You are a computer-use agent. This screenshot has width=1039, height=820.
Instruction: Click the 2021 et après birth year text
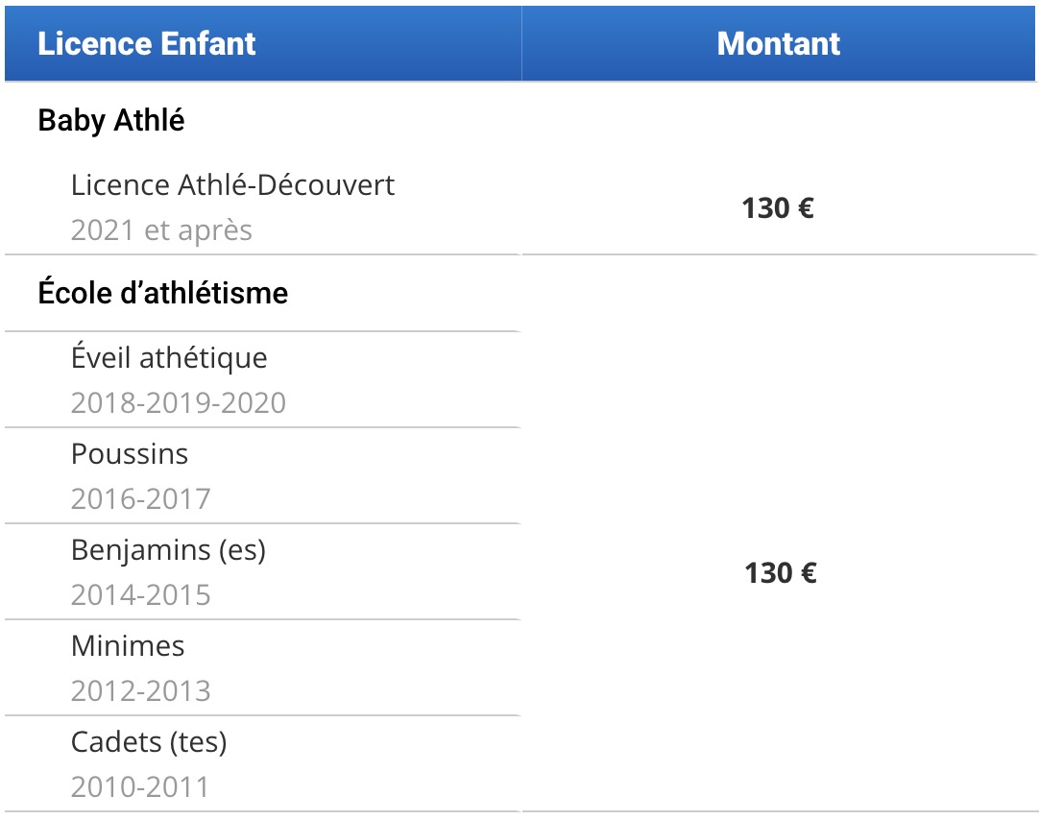click(x=161, y=230)
